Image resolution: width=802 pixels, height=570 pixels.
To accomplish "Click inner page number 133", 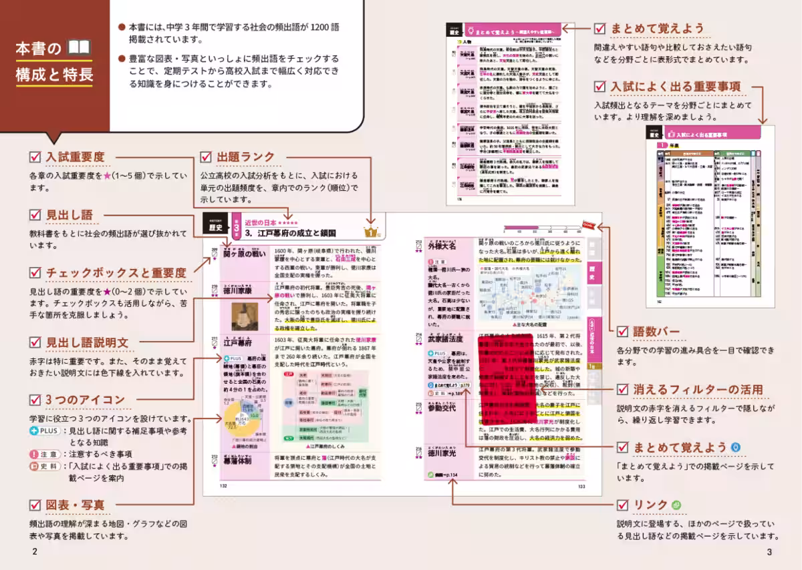I will click(581, 486).
